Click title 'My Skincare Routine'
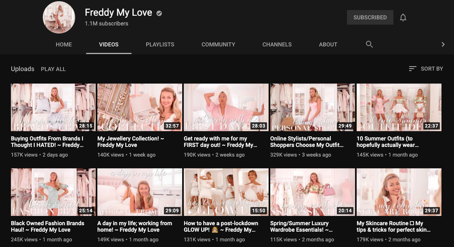This screenshot has height=247, width=454. 393,226
